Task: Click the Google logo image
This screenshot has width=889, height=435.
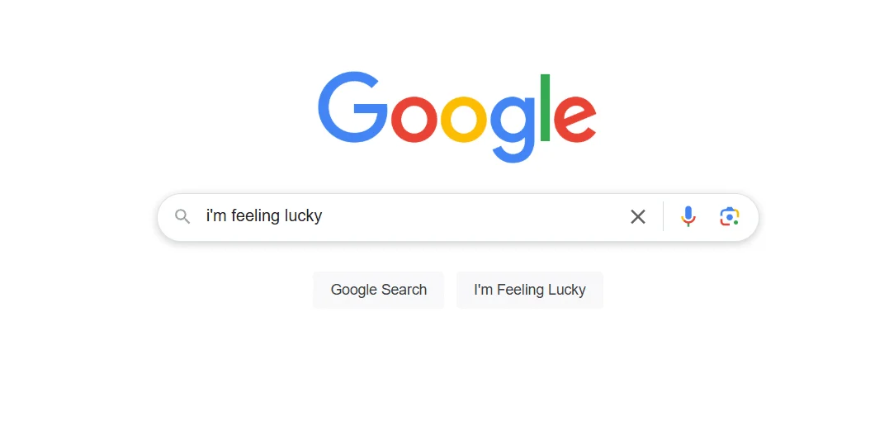Action: [457, 117]
